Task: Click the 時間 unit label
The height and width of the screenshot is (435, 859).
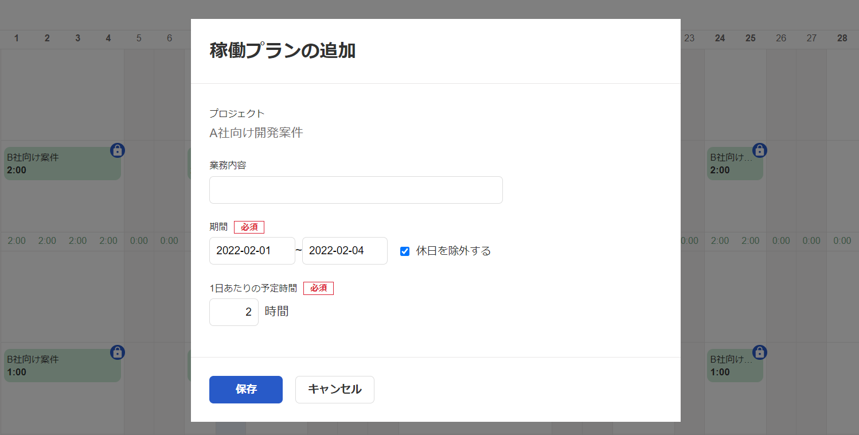Action: click(x=277, y=312)
